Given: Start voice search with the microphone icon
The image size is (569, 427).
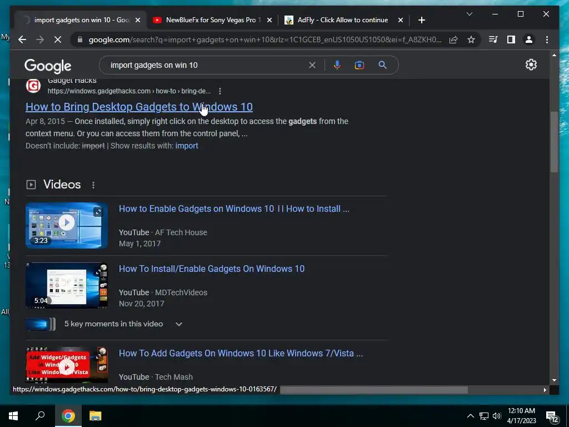Looking at the screenshot, I should point(337,65).
